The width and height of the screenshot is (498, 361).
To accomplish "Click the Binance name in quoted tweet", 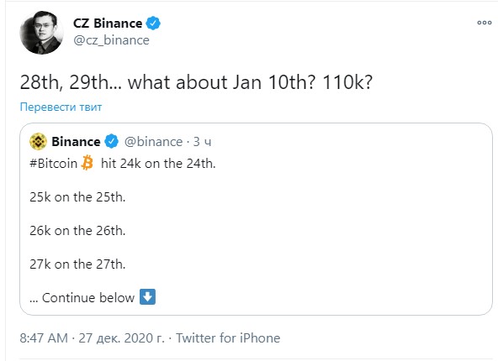I will [x=76, y=142].
